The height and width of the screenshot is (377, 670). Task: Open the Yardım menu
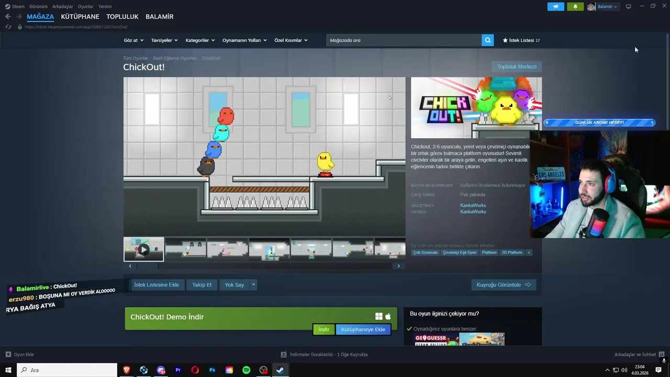pos(105,6)
